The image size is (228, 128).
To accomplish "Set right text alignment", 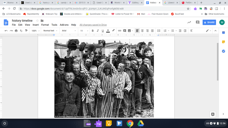I will point(147,31).
